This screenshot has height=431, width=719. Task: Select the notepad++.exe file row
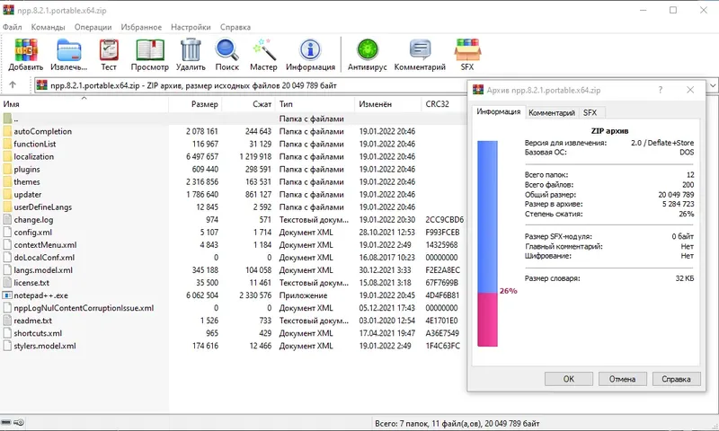click(x=232, y=295)
